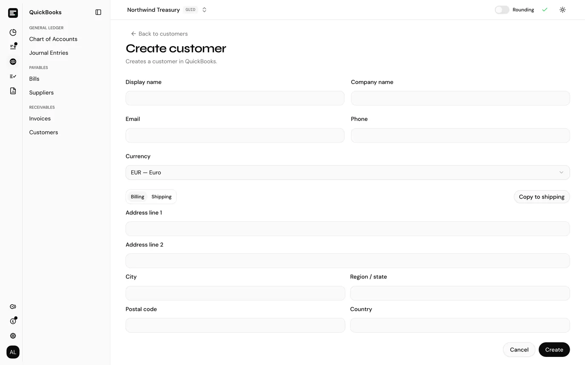Focus the City input field

pyautogui.click(x=235, y=293)
